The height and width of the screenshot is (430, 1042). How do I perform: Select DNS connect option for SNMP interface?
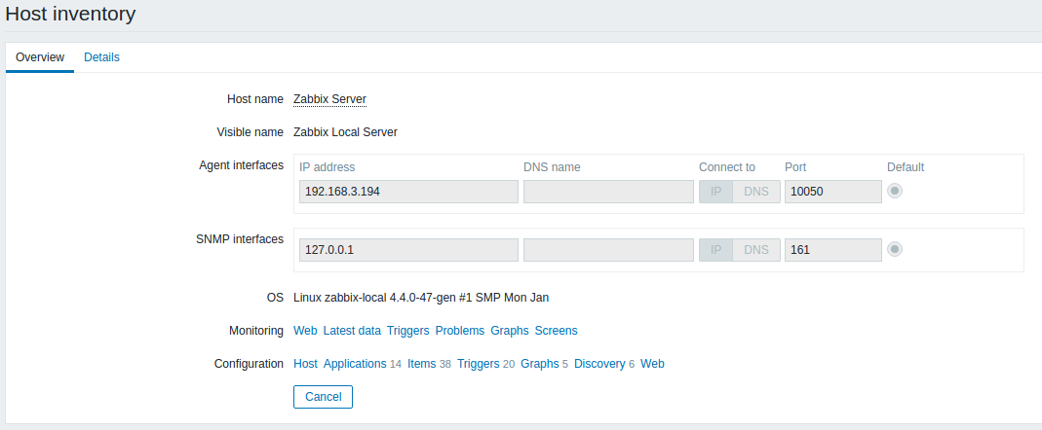[756, 250]
